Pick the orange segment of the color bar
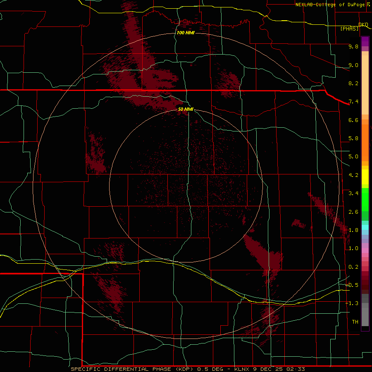This screenshot has width=372, height=372. [x=365, y=142]
